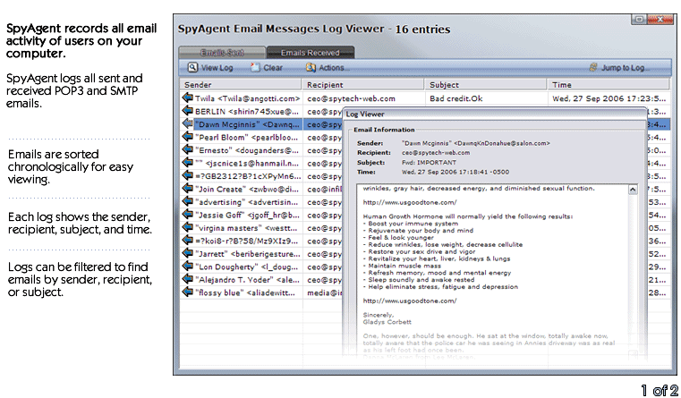Click the Clear log page icon
The height and width of the screenshot is (398, 681).
(255, 67)
